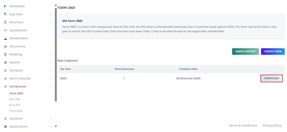Image resolution: width=287 pixels, height=132 pixels.
Task: Click the Securities clipboard icon
Action: point(5,22)
